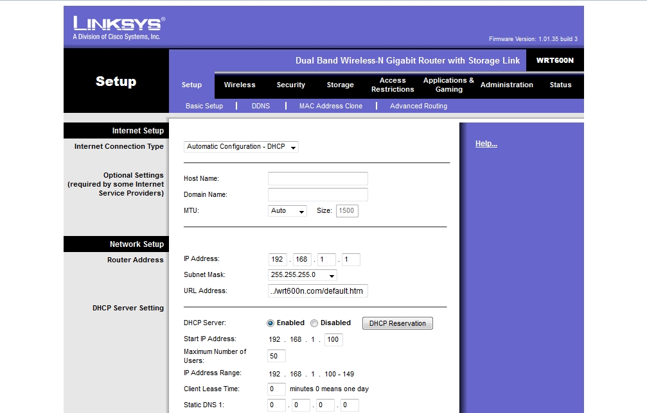Click the Client Lease Time field
Image resolution: width=647 pixels, height=413 pixels.
coord(276,389)
